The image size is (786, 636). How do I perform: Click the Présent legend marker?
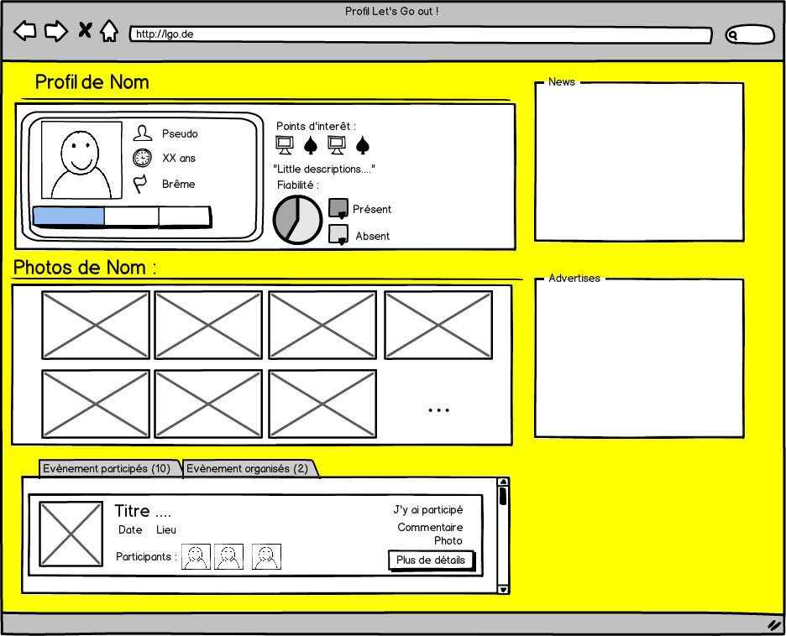[338, 209]
